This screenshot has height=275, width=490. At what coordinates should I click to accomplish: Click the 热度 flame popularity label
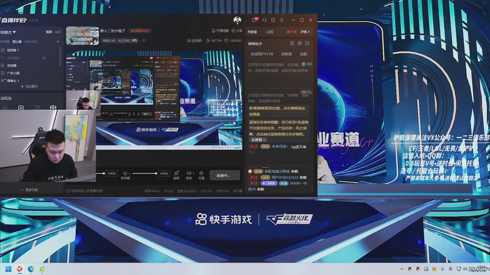point(292,32)
